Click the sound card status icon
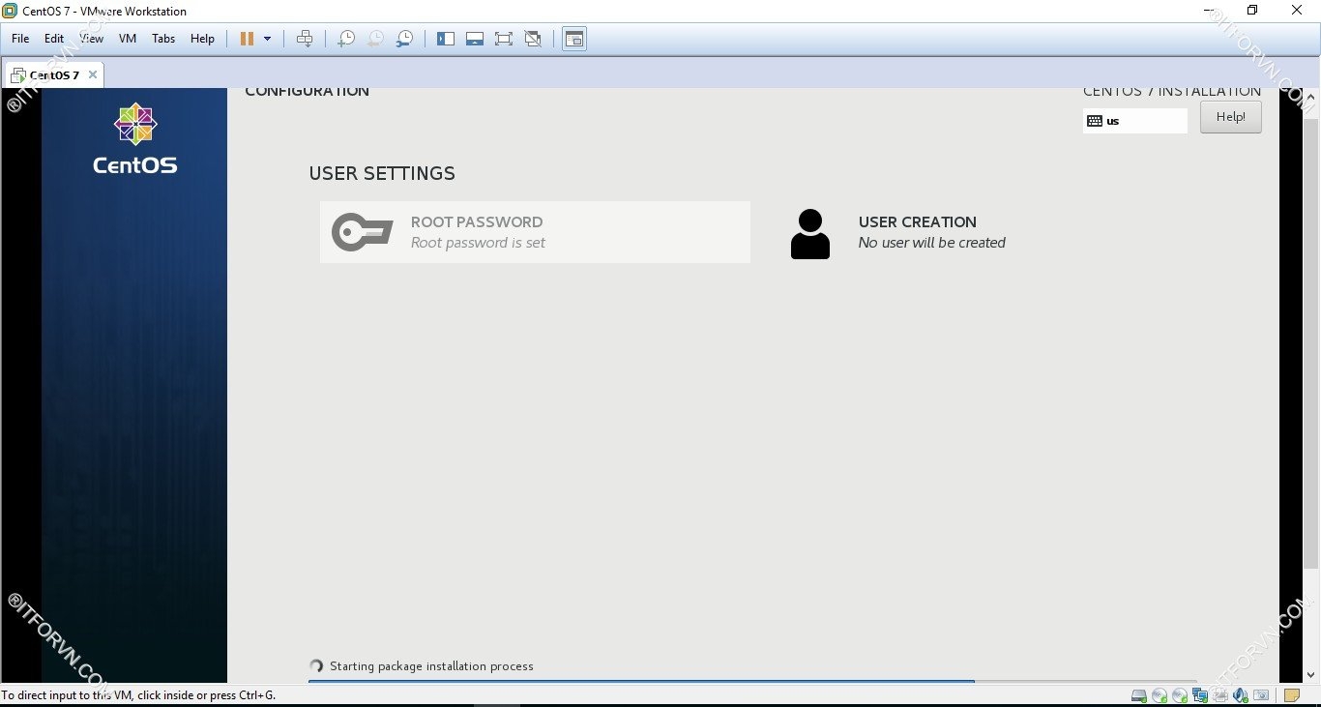The width and height of the screenshot is (1321, 707). coord(1240,695)
